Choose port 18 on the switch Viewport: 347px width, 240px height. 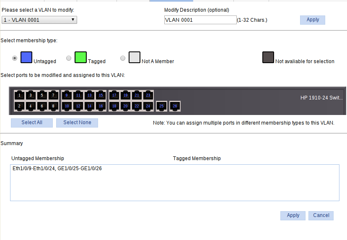(114, 106)
